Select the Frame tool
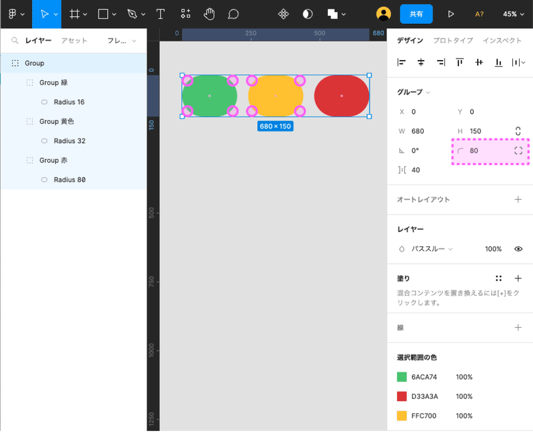Viewport: 533px width, 433px height. click(x=75, y=14)
